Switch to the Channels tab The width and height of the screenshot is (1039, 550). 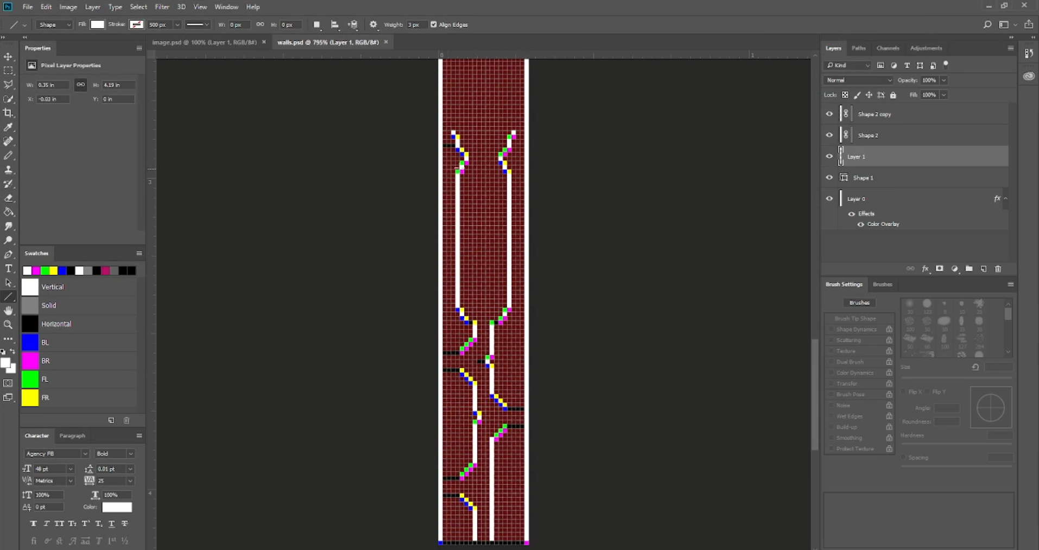(x=888, y=48)
